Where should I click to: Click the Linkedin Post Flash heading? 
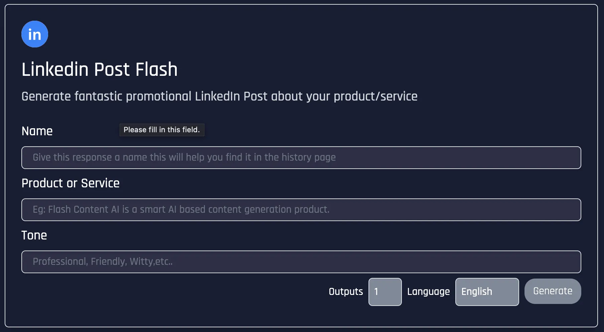pos(100,69)
